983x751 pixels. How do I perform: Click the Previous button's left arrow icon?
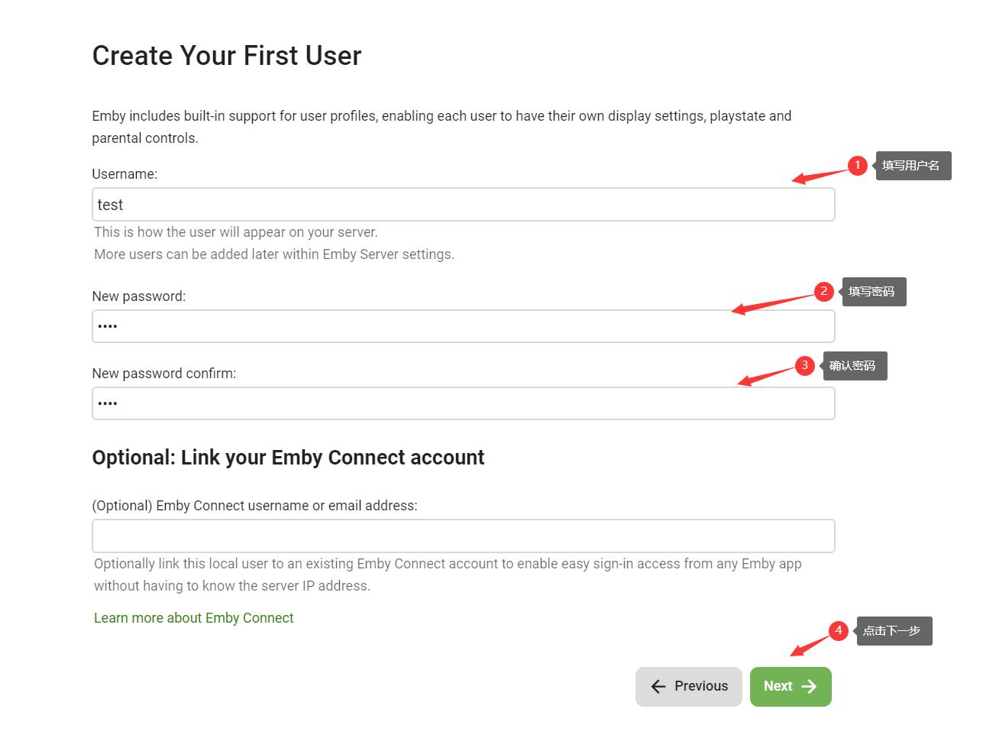pyautogui.click(x=658, y=687)
